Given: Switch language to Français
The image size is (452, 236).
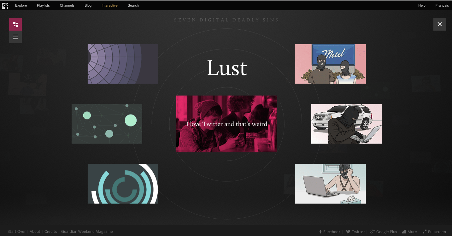Looking at the screenshot, I should [442, 5].
